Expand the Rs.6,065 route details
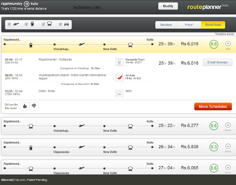 pyautogui.click(x=228, y=169)
